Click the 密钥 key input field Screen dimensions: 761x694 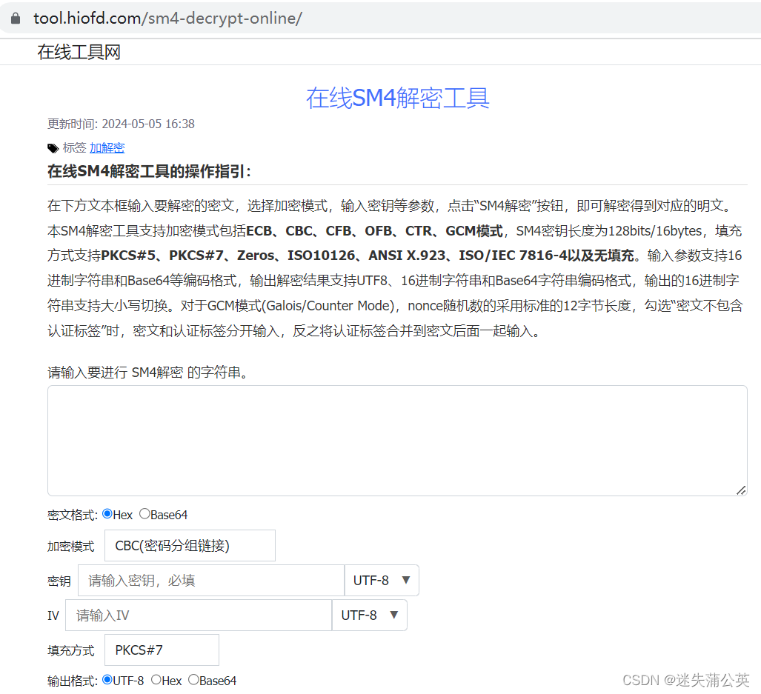(x=210, y=581)
